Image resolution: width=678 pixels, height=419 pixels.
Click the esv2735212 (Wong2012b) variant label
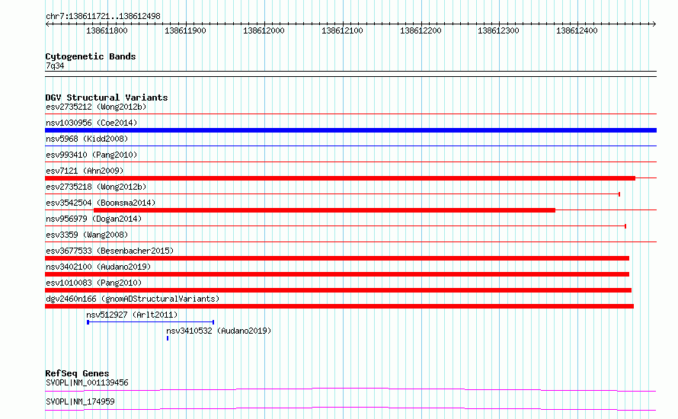pos(96,107)
